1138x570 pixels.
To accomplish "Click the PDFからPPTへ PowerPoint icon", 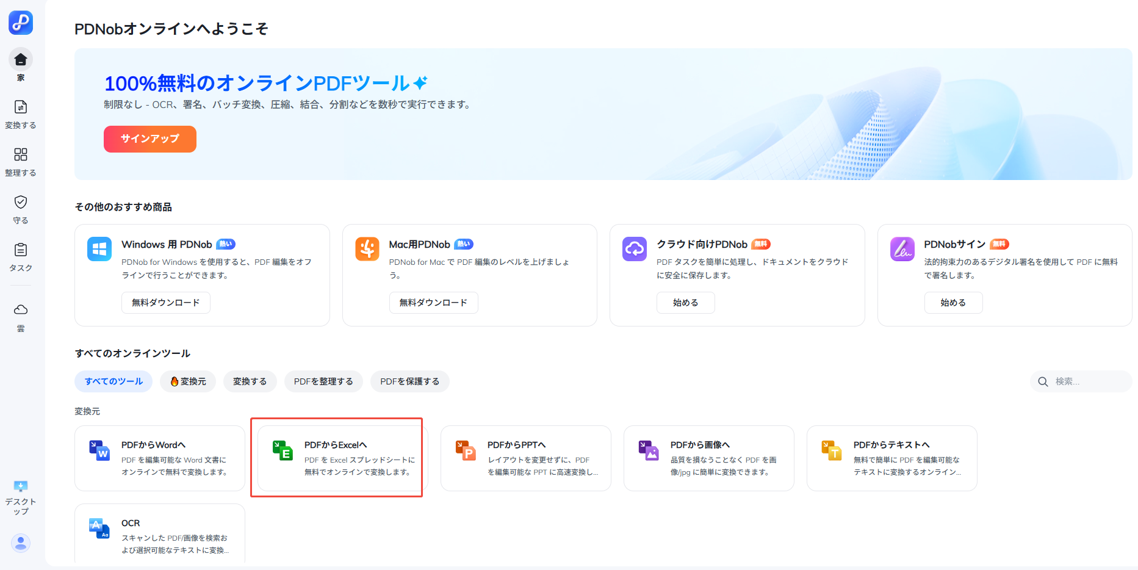I will 466,450.
